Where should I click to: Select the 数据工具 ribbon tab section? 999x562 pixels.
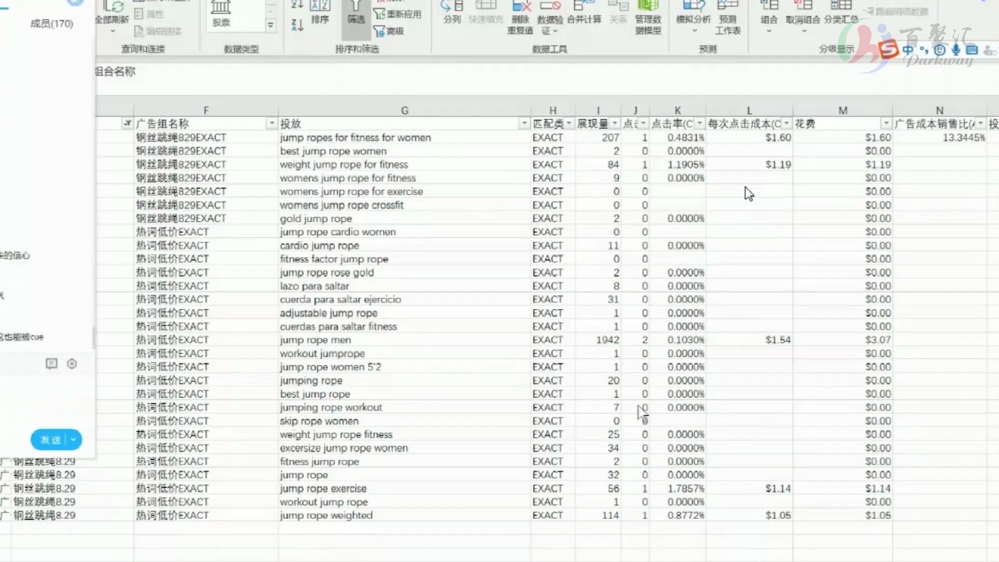pos(549,49)
